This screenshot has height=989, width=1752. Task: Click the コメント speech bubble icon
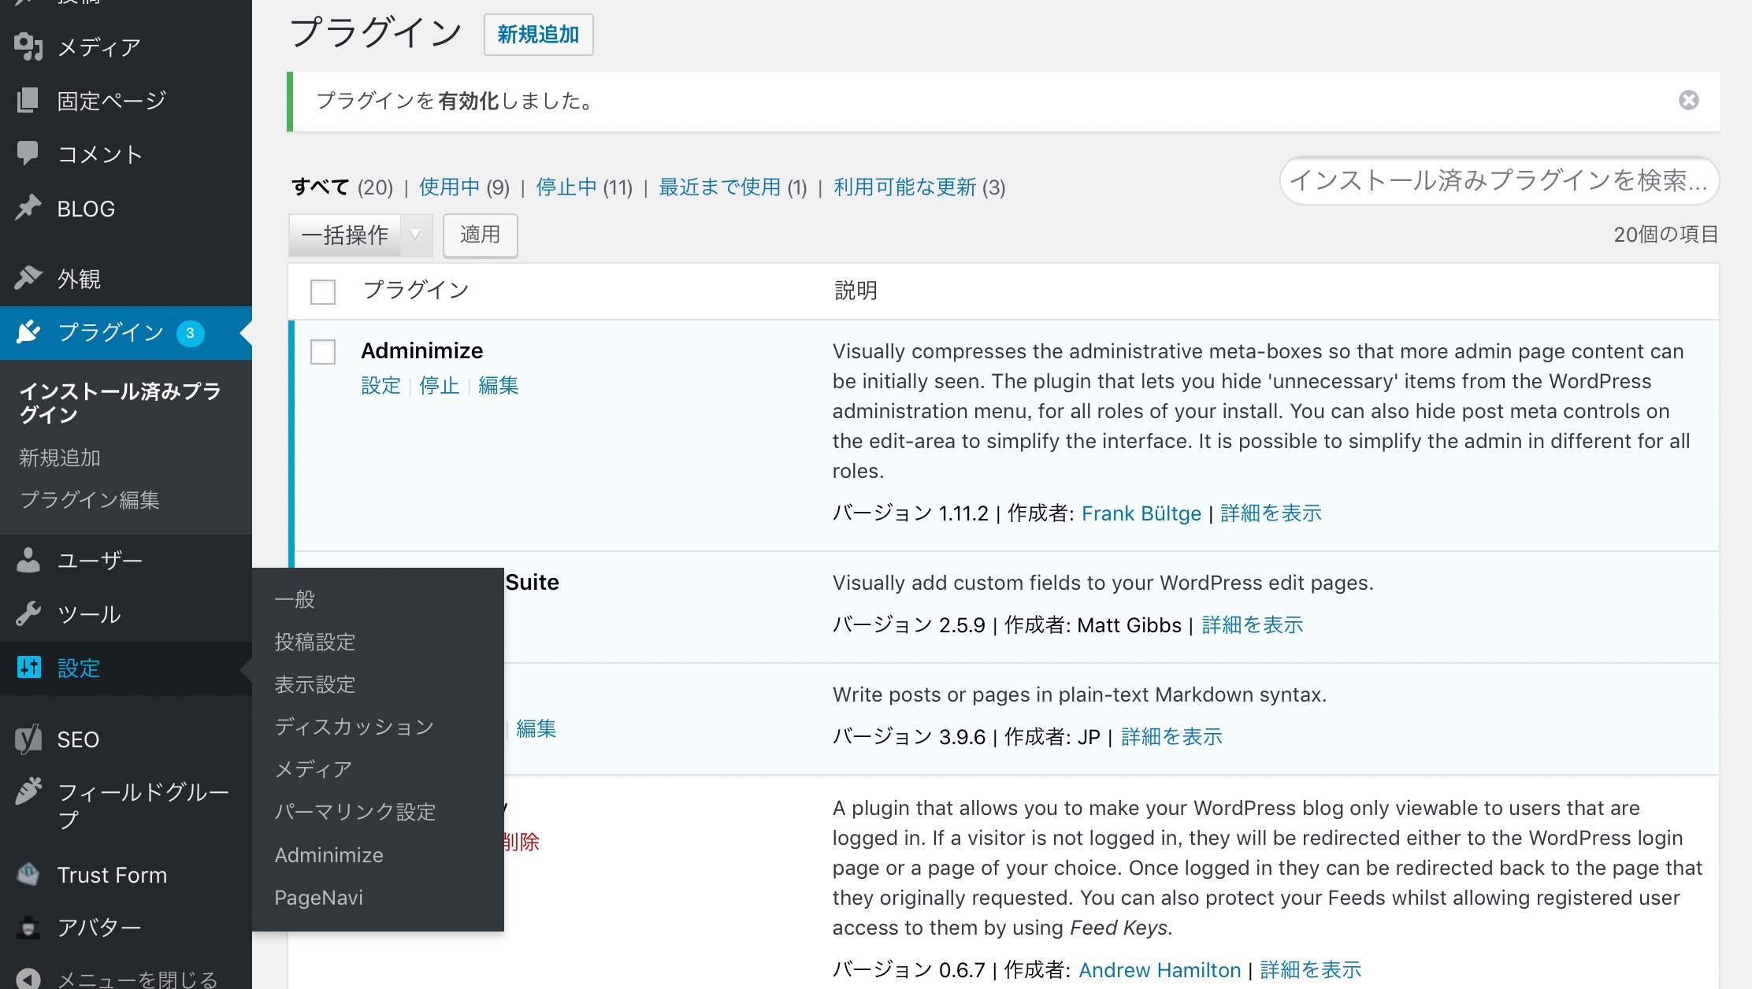click(28, 154)
